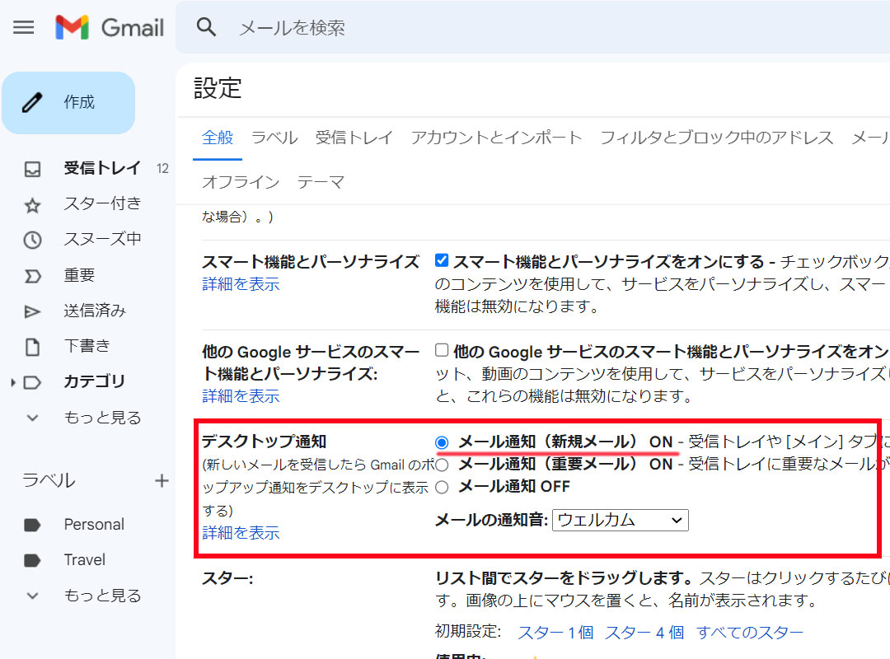
Task: Open Travel label in sidebar
Action: 85,559
